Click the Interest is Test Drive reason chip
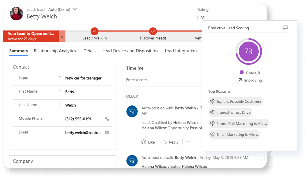Viewport: 307px width, 178px height. (230, 112)
